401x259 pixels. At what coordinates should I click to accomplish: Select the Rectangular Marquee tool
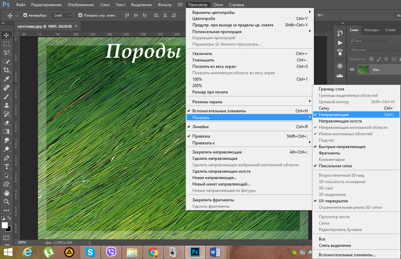[x=7, y=44]
